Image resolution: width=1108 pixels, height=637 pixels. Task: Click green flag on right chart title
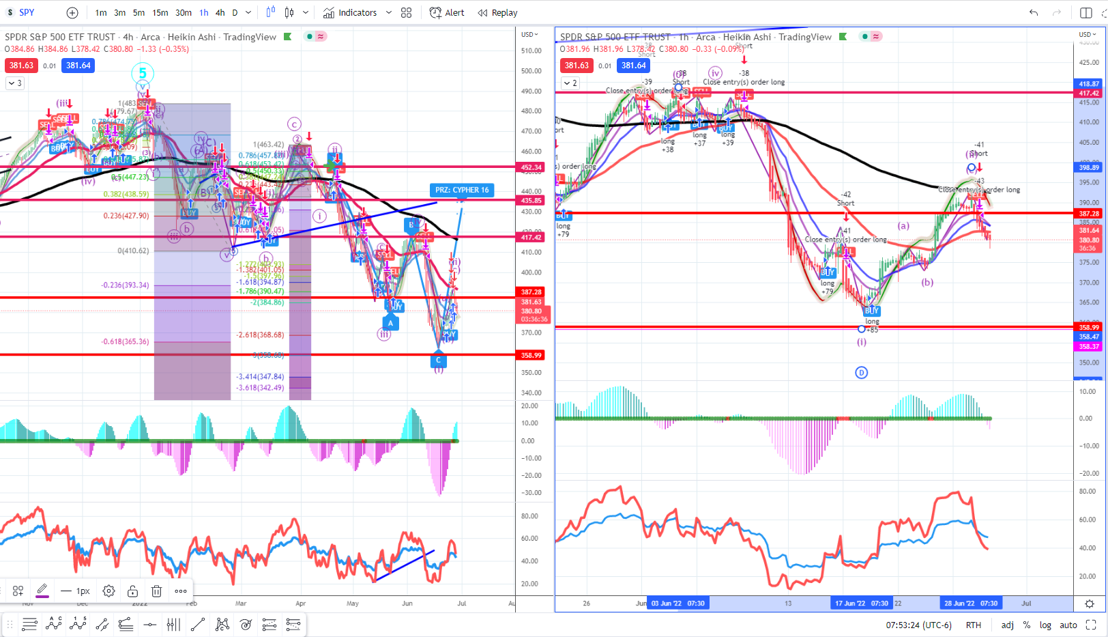843,37
